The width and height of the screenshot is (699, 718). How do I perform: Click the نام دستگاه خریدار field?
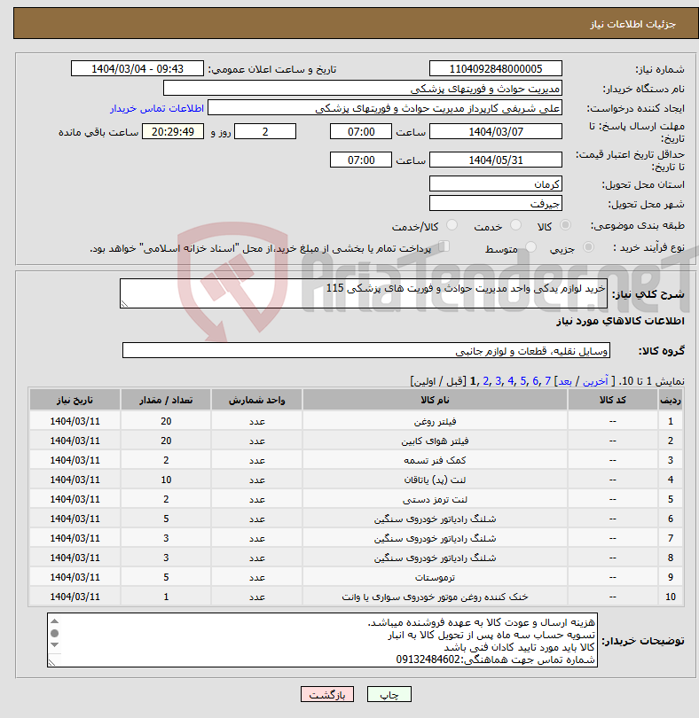363,89
